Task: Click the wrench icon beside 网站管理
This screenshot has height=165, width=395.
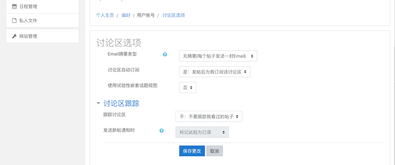Action: [x=14, y=36]
